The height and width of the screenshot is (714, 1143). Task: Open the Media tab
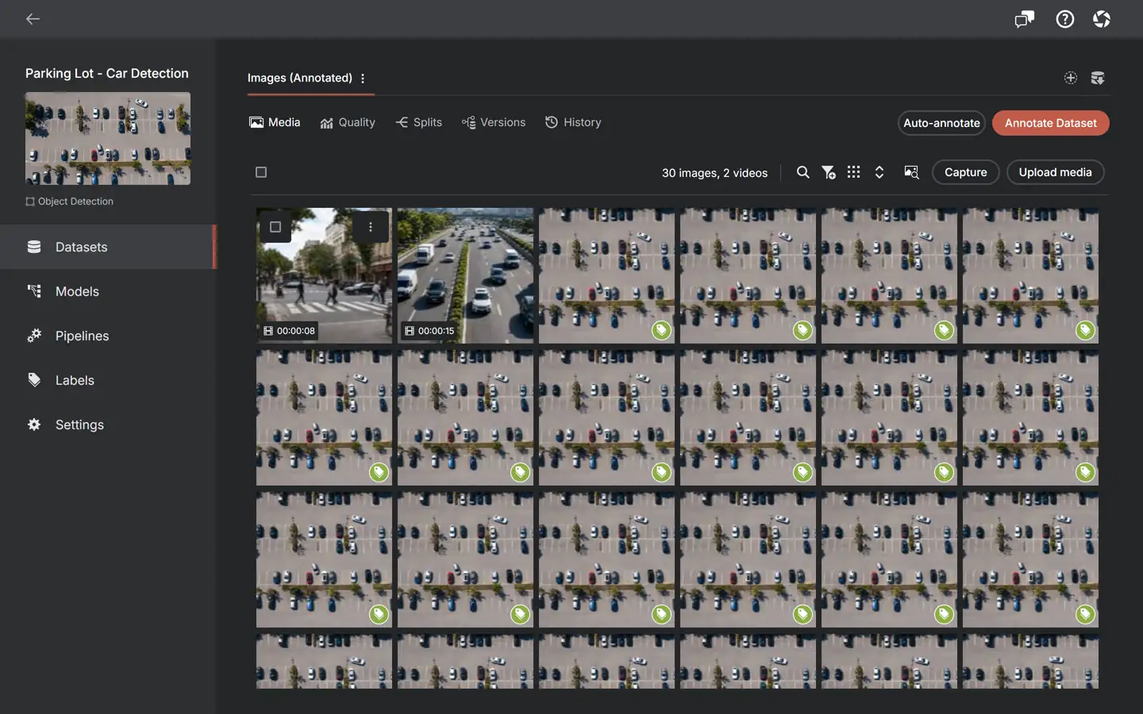275,122
